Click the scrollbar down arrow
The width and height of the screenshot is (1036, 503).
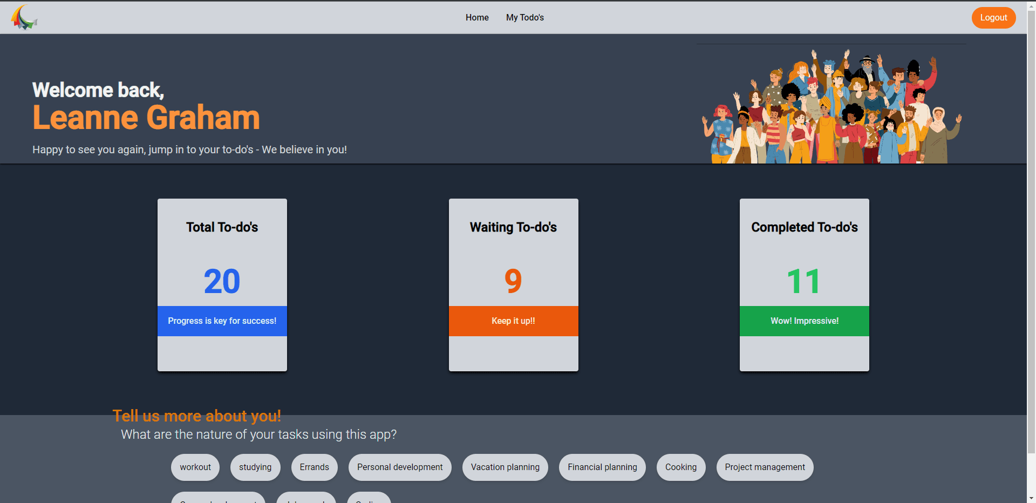point(1031,499)
